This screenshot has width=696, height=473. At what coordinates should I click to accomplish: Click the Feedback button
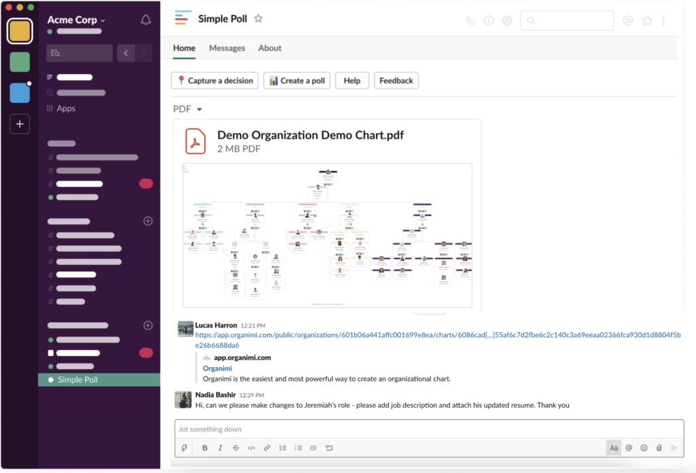[396, 80]
